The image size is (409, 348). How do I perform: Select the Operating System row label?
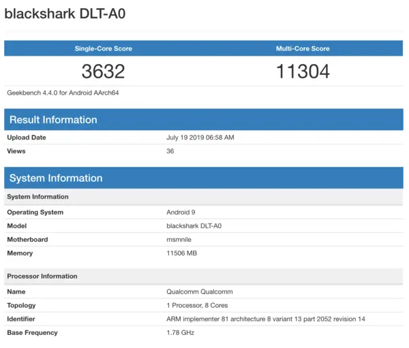[35, 212]
